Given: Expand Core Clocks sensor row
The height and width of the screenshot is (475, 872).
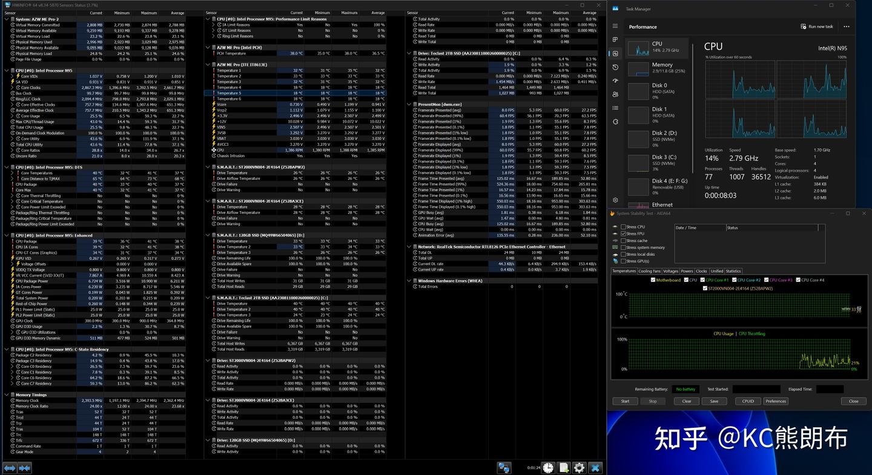Looking at the screenshot, I should coord(12,88).
